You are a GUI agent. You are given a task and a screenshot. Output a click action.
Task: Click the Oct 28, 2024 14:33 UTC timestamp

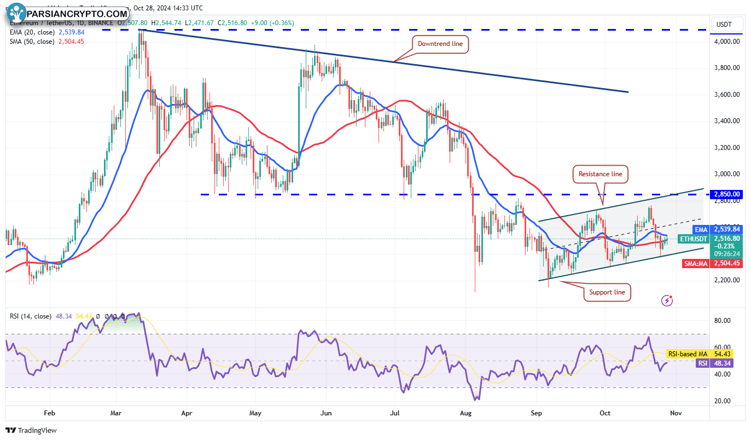click(x=168, y=8)
